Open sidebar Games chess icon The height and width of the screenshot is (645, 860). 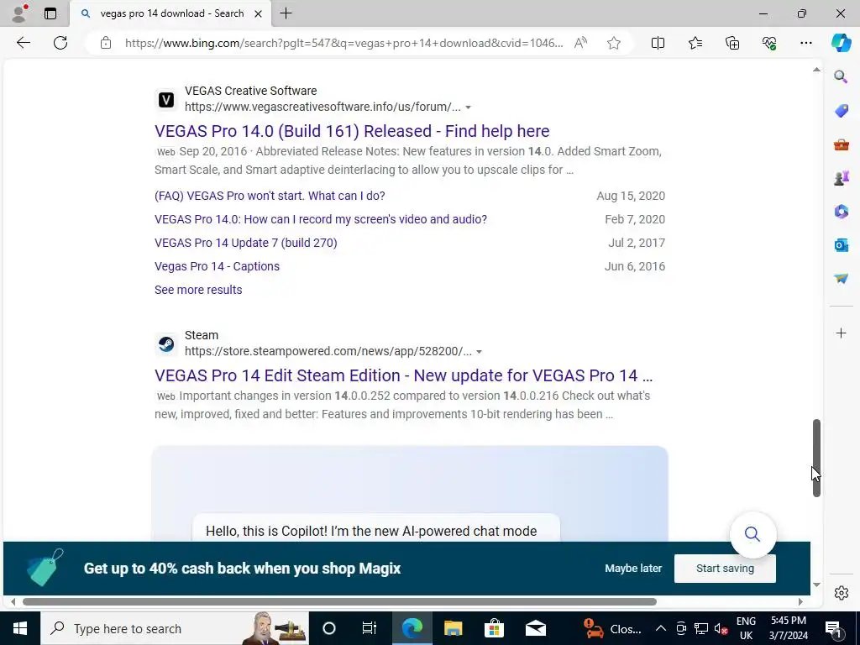[841, 178]
